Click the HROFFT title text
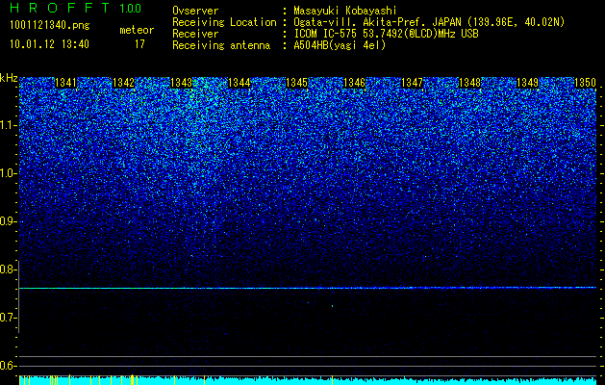 click(60, 8)
